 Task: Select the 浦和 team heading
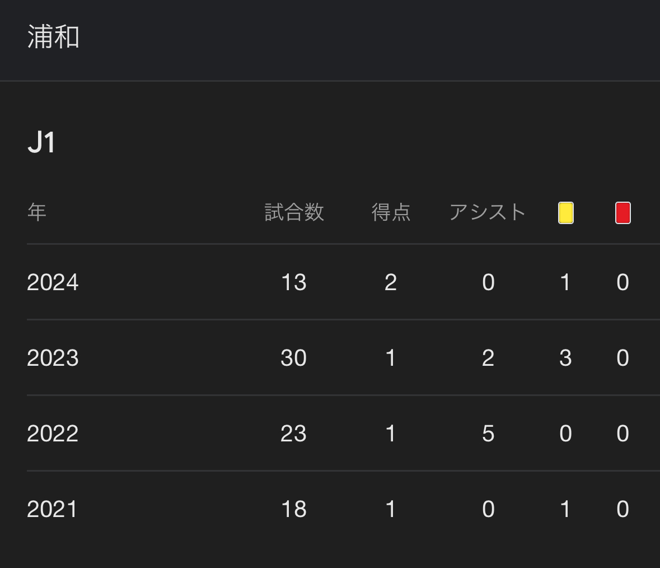coord(53,36)
